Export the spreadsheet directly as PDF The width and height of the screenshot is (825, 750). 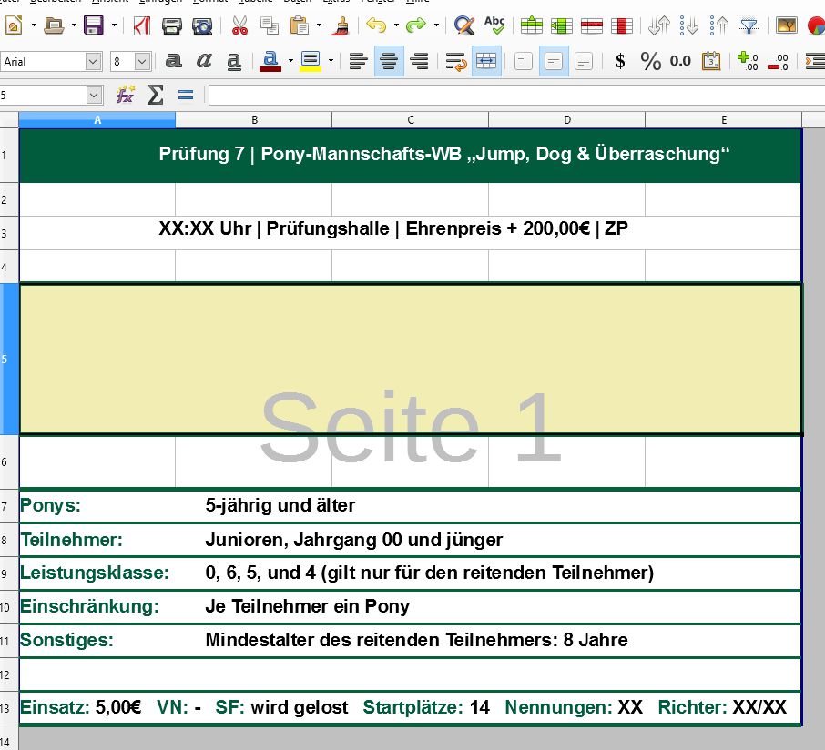point(143,25)
